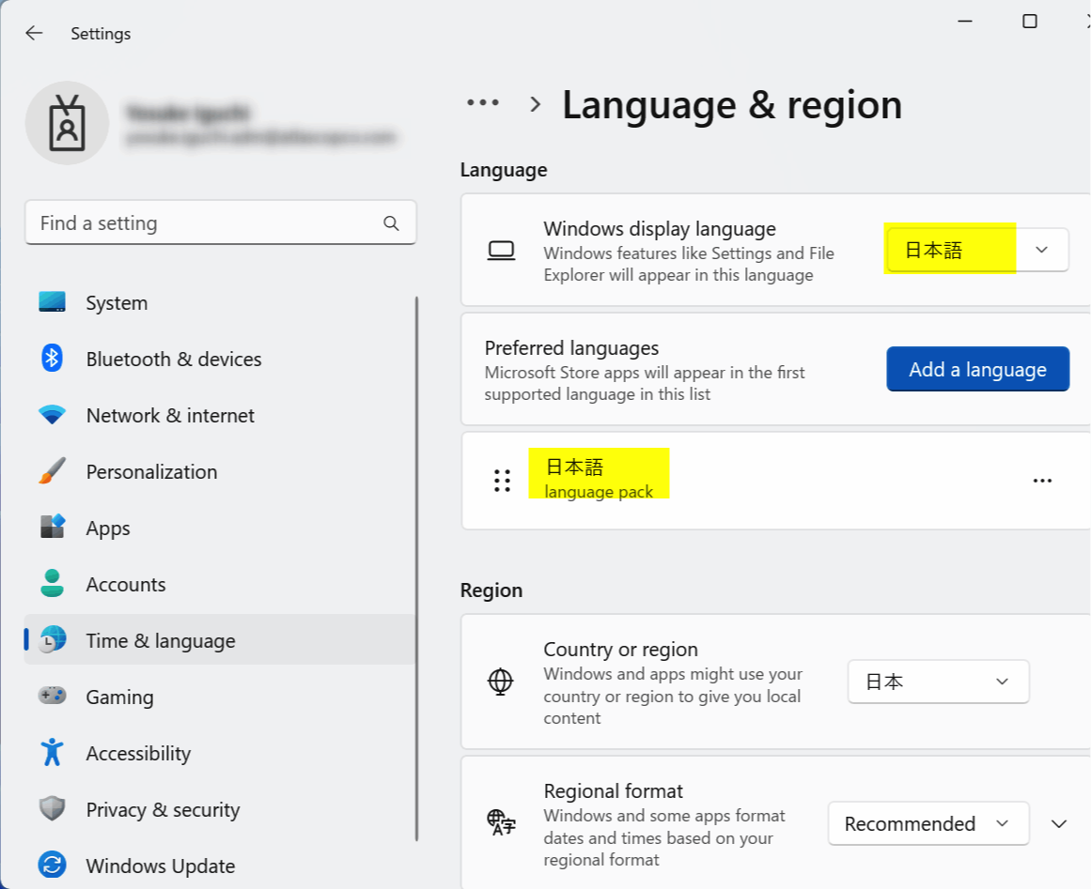The image size is (1091, 889).
Task: Click the Time & language globe icon
Action: (x=53, y=639)
